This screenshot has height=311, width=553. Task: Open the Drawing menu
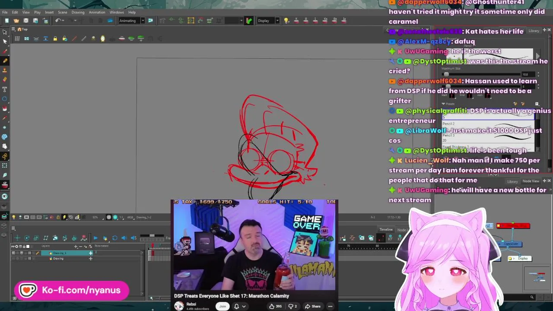[78, 12]
